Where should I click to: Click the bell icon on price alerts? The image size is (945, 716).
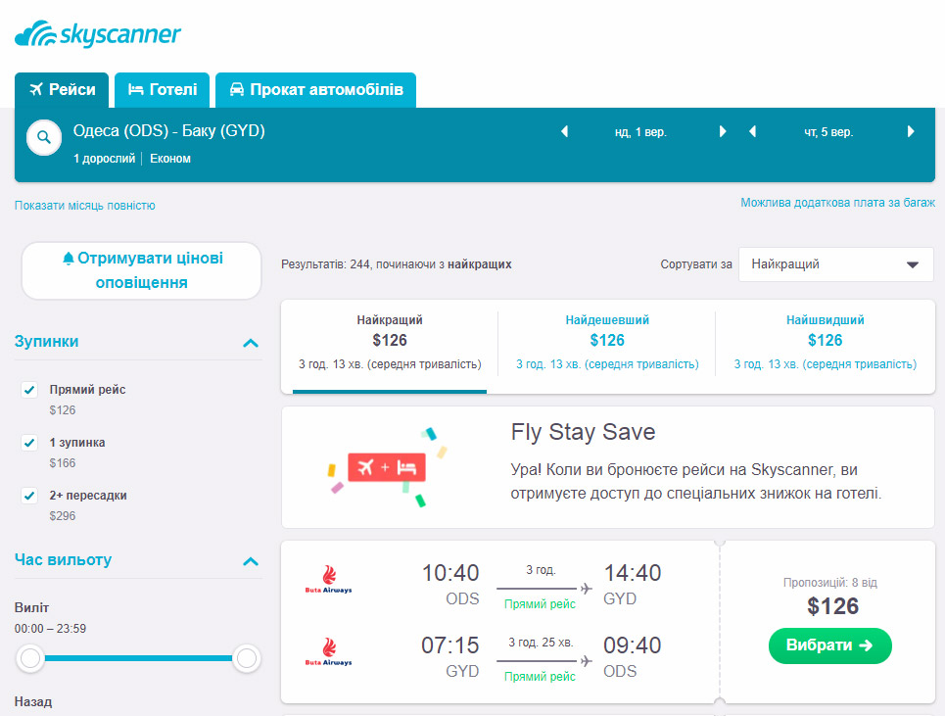coord(69,259)
